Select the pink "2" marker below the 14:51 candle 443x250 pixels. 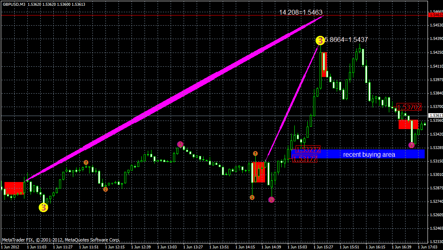(272, 200)
